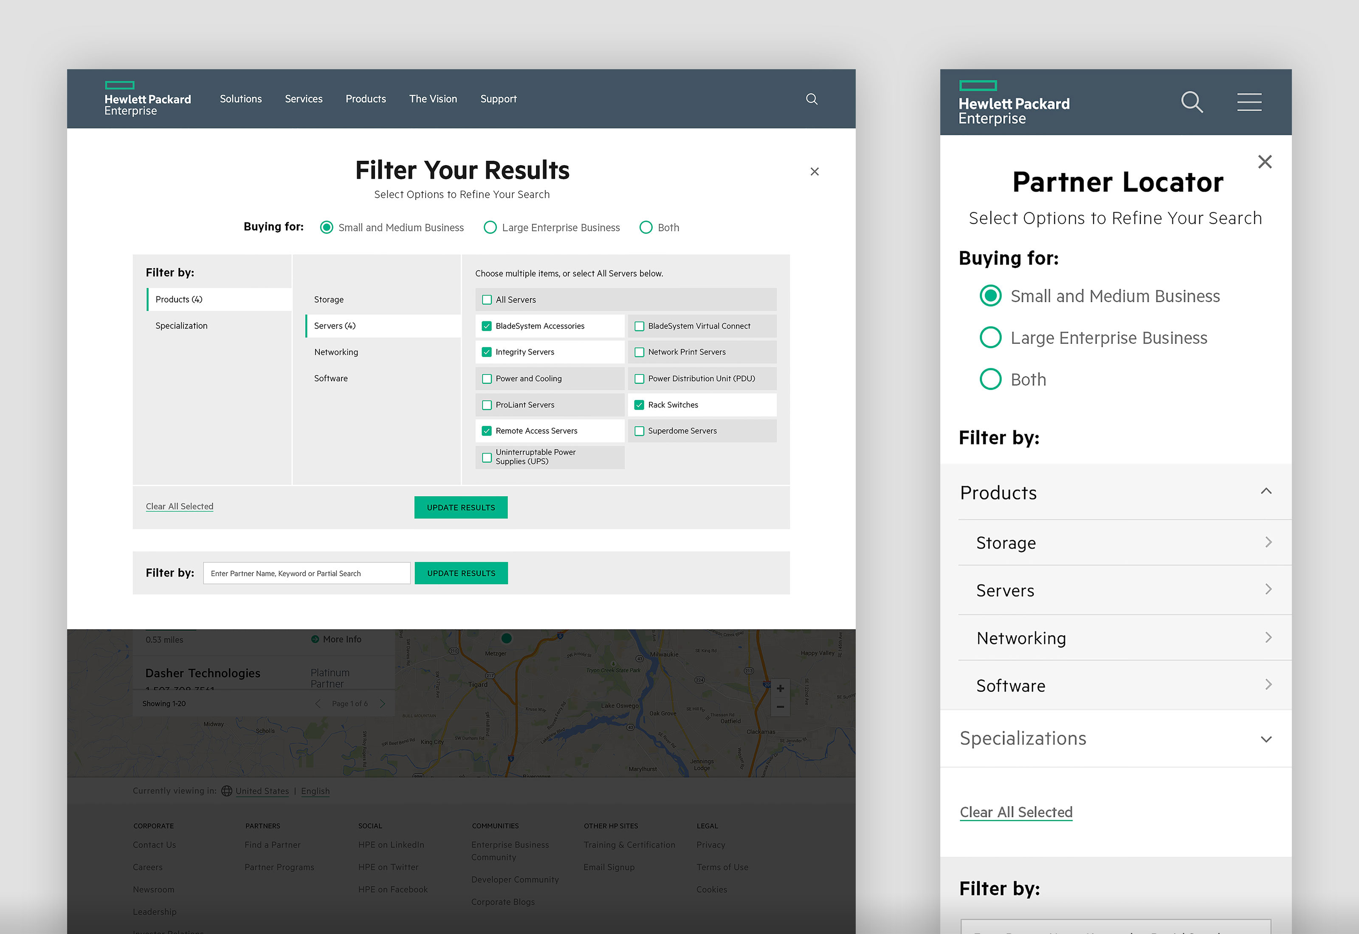Screen dimensions: 1359x934
Task: Close the mobile Partner Locator panel
Action: click(1265, 161)
